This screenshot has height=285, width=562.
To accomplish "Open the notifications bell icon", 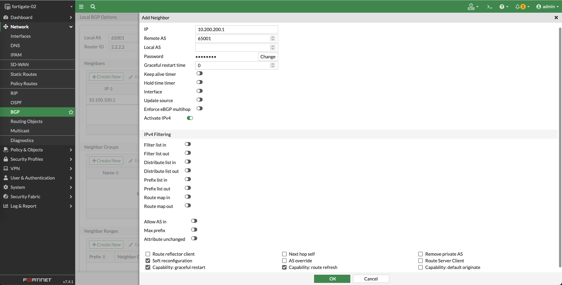I will coord(518,7).
